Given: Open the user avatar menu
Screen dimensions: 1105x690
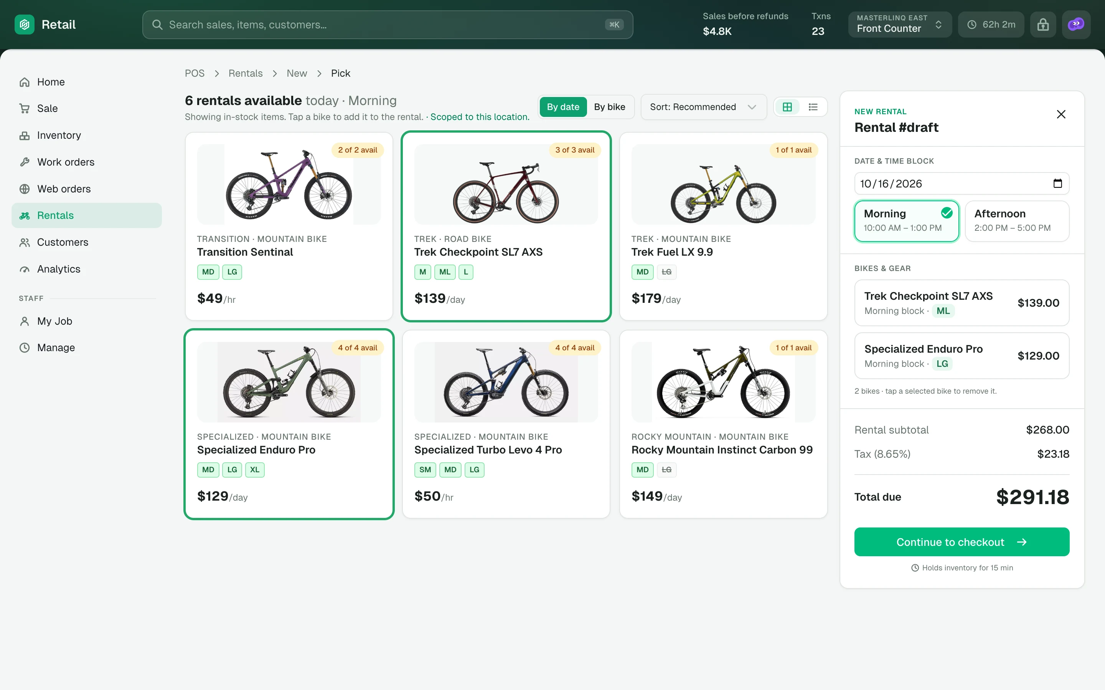Looking at the screenshot, I should [1076, 25].
